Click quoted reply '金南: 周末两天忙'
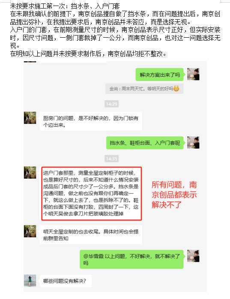 (144, 89)
